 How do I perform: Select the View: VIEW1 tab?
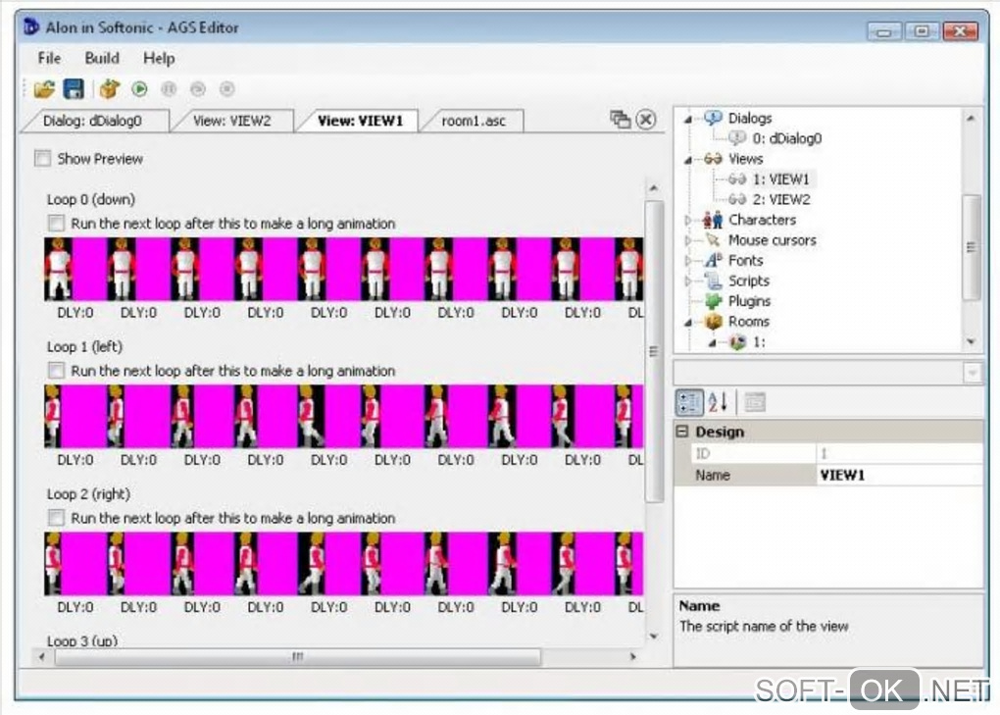[x=360, y=121]
